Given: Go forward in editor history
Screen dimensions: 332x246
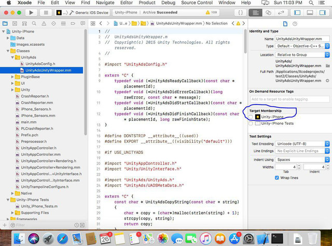Looking at the screenshot, I should coord(108,23).
